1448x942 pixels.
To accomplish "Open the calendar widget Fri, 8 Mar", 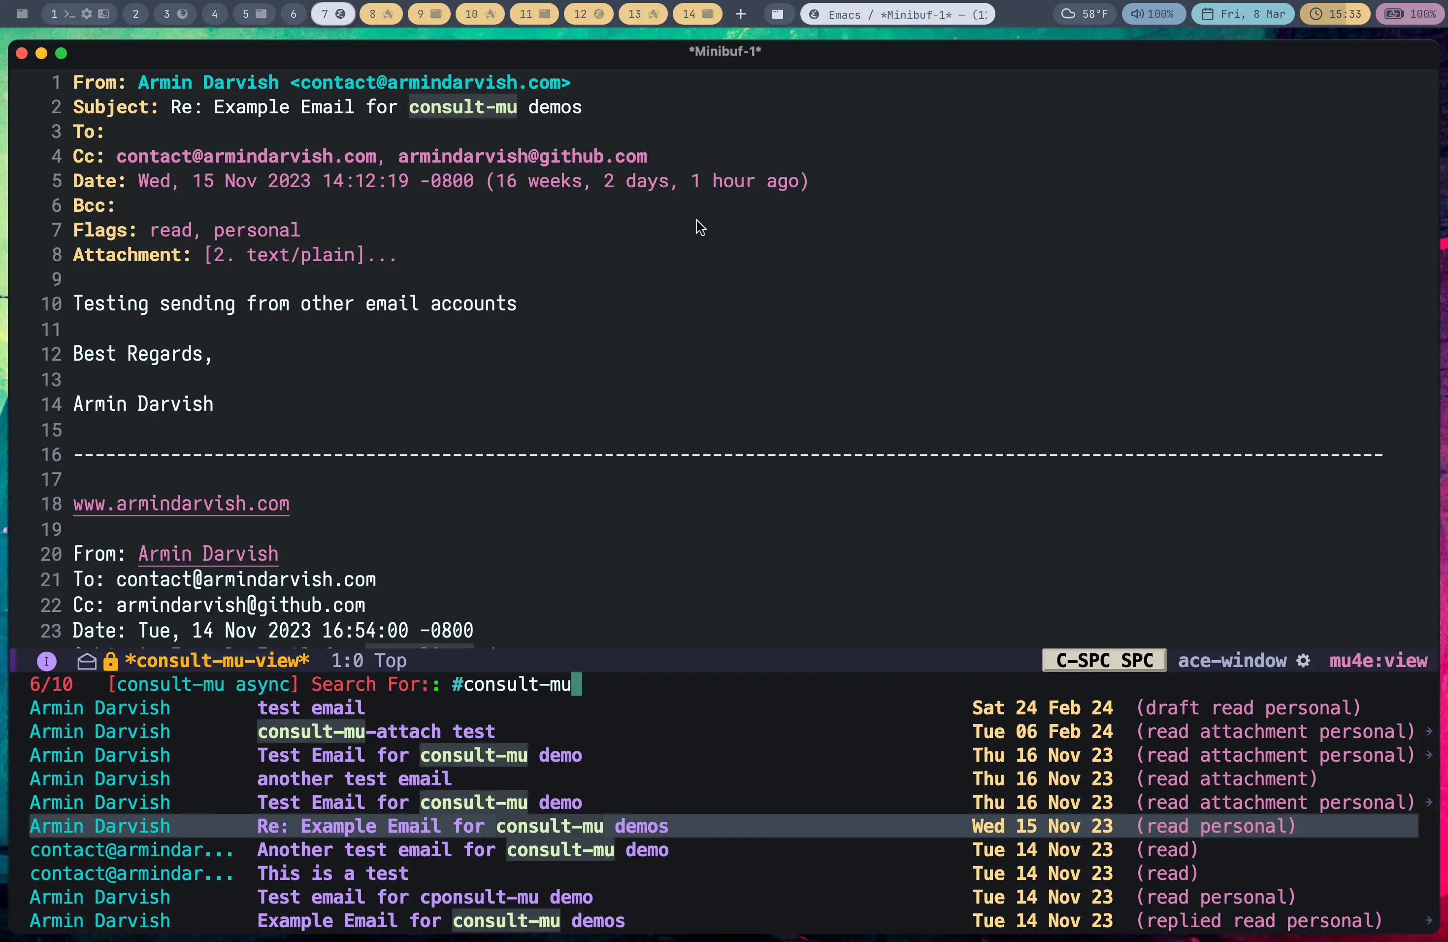I will pyautogui.click(x=1242, y=13).
